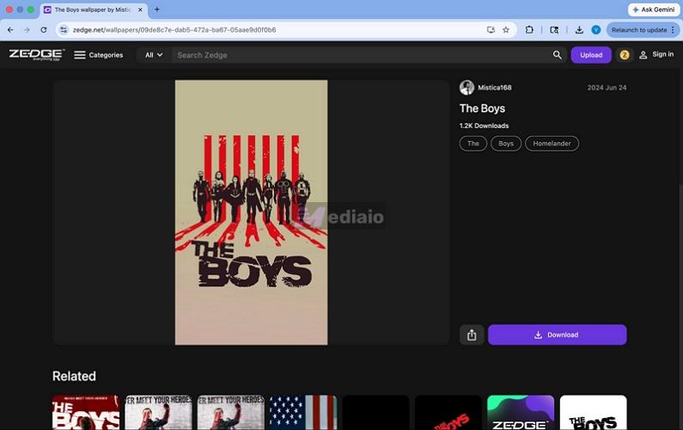Reload the Zedge page
This screenshot has height=430, width=683.
coord(44,30)
